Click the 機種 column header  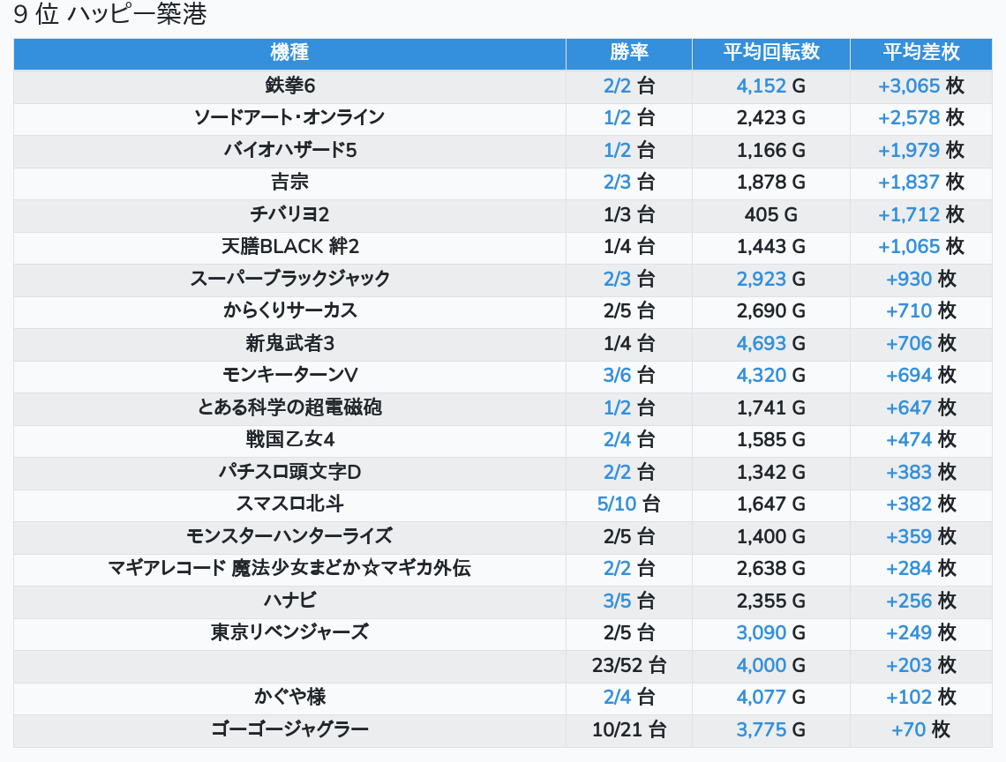click(x=289, y=53)
